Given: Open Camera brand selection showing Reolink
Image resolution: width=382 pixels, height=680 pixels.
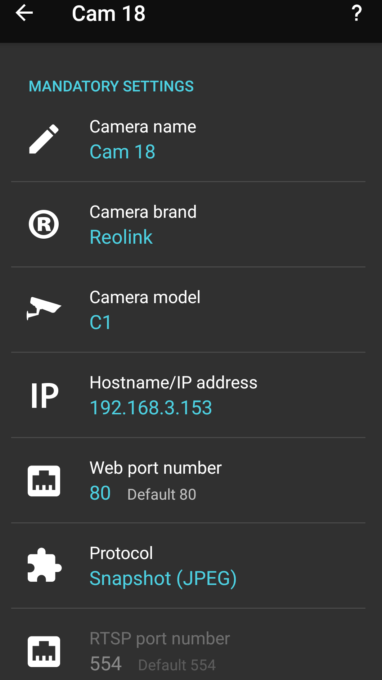Looking at the screenshot, I should [x=188, y=224].
